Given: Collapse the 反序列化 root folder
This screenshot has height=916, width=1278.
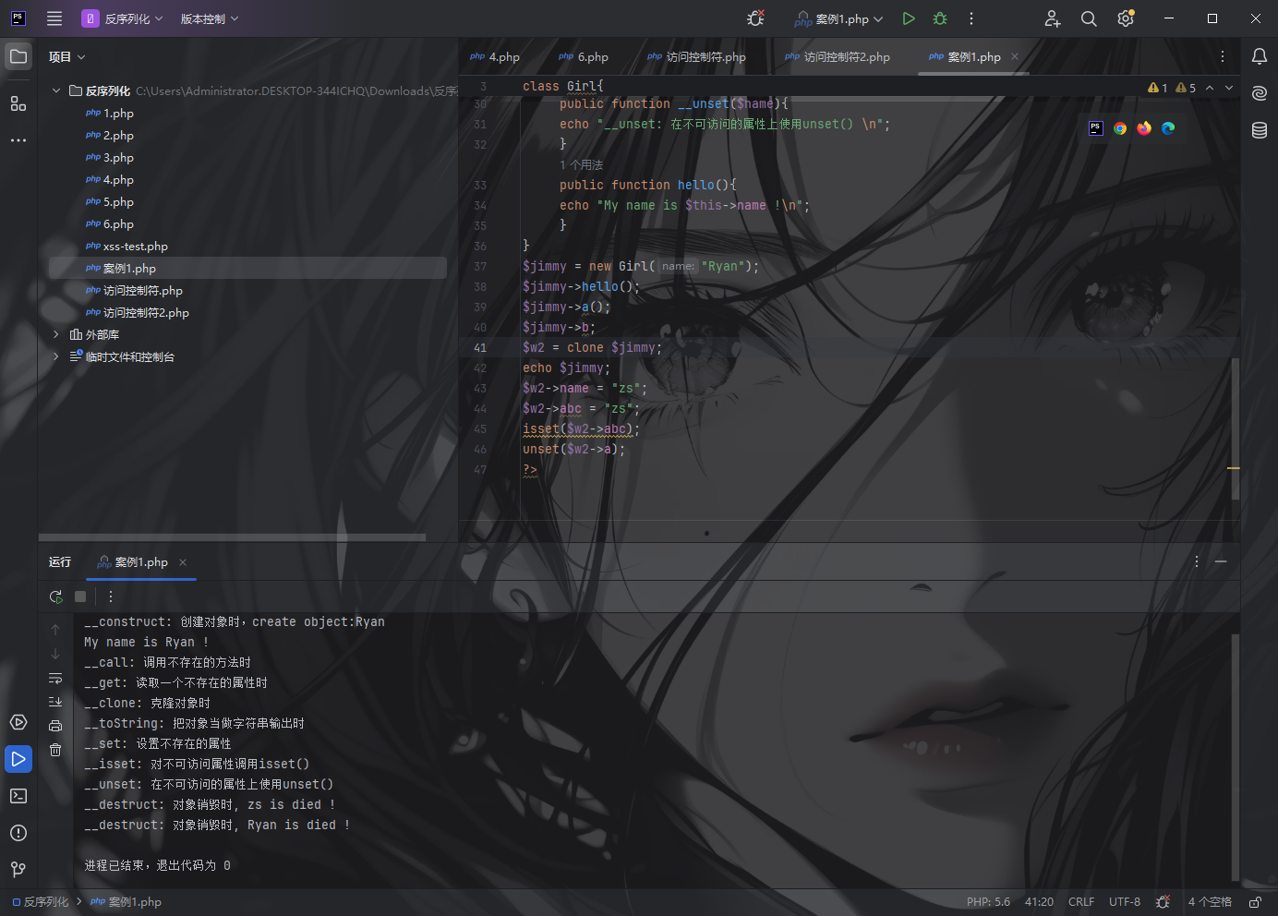Looking at the screenshot, I should click(x=56, y=90).
